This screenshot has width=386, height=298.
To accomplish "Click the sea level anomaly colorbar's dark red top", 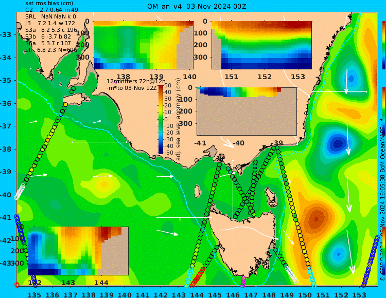I will tap(161, 86).
